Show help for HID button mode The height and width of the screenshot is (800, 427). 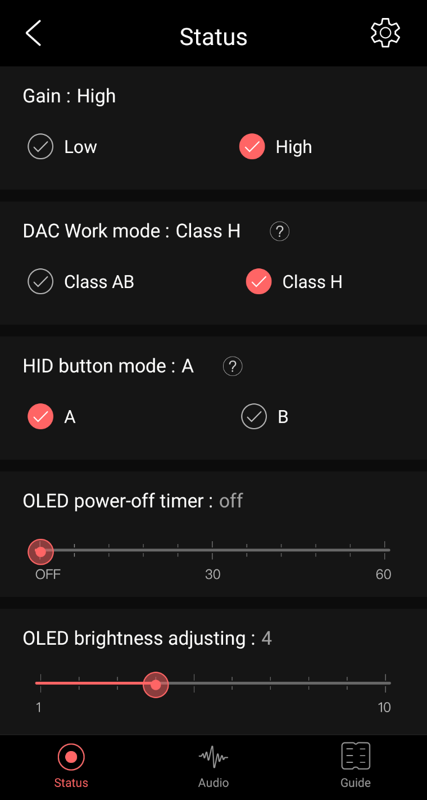pos(233,366)
